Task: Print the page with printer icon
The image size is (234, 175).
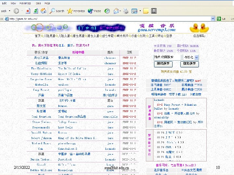Action: pos(126,11)
